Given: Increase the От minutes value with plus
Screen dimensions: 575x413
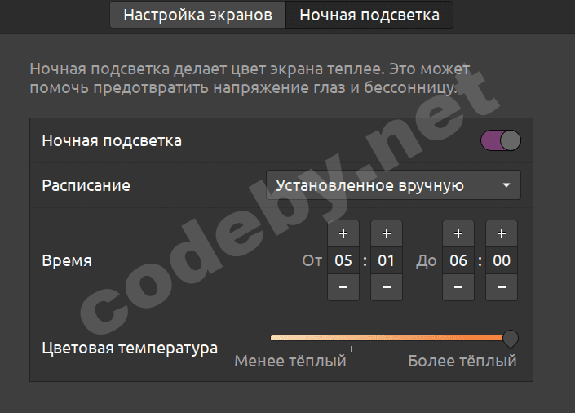Looking at the screenshot, I should [387, 233].
